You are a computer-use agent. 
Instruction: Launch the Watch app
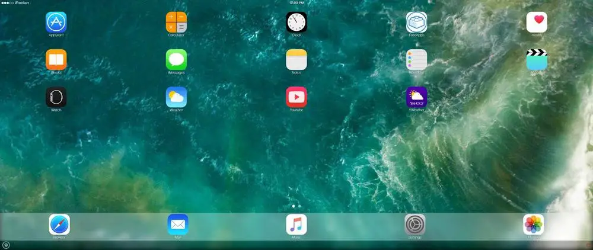coord(56,97)
